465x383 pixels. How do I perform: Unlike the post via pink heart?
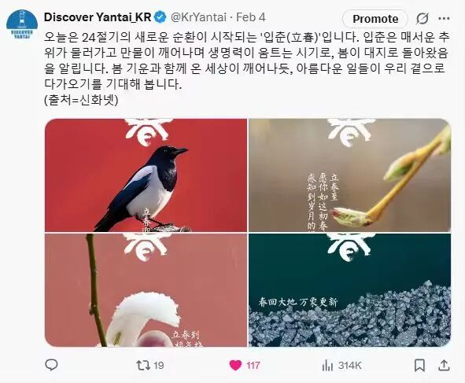click(235, 365)
